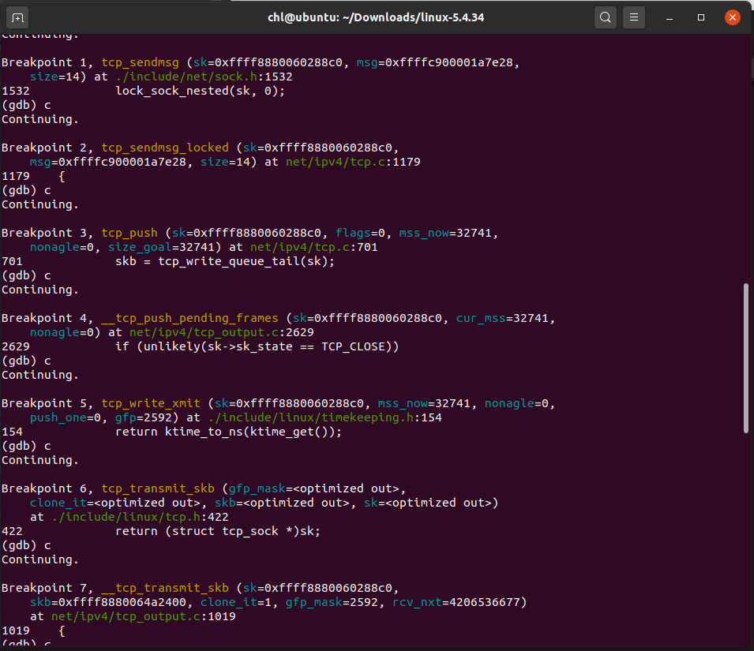Click the ./include/linux/timekeeping.h path
The image size is (754, 651).
310,417
